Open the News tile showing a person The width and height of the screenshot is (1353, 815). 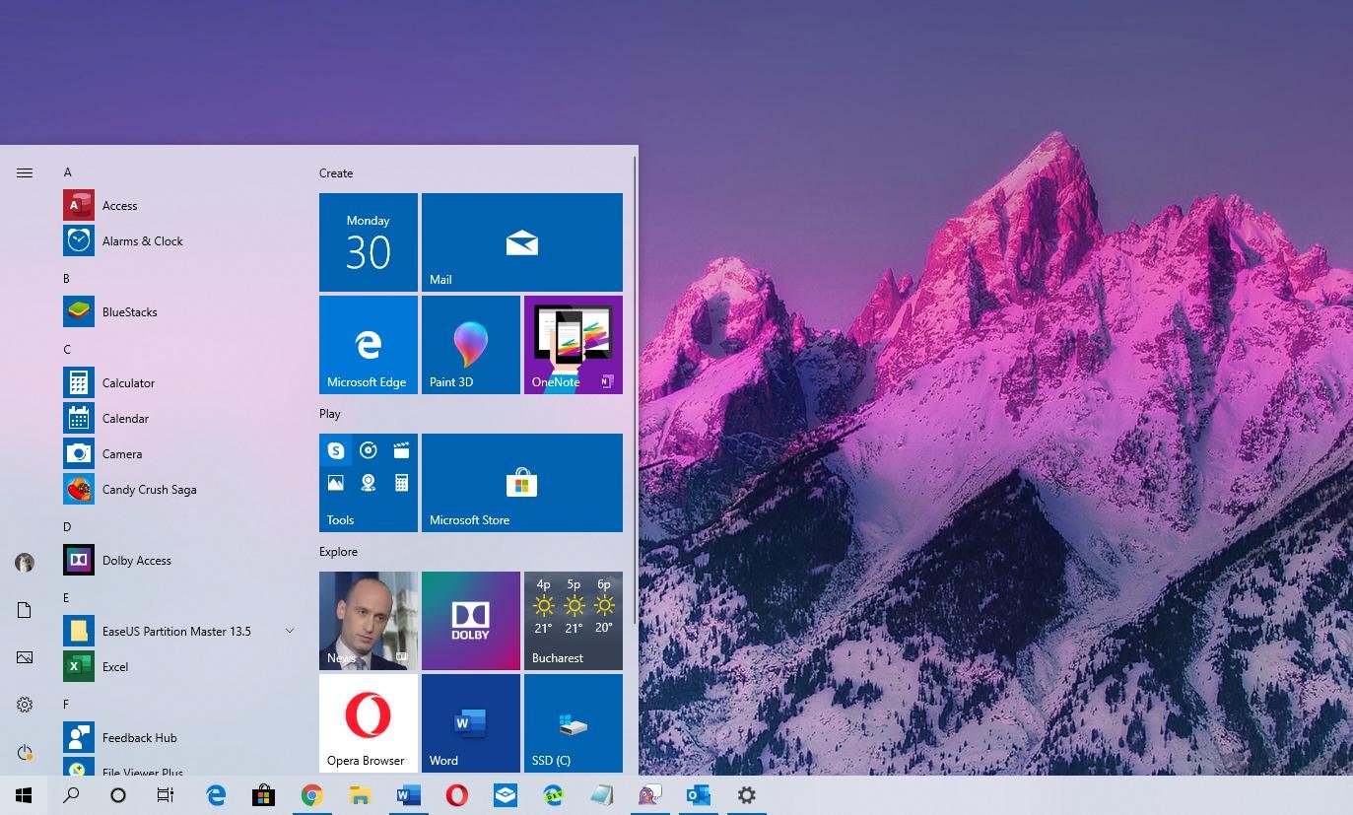[368, 620]
